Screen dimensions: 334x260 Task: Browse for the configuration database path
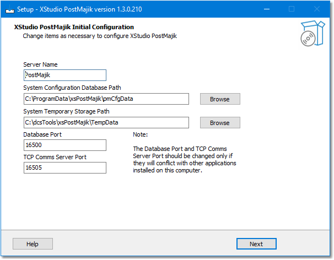click(220, 99)
